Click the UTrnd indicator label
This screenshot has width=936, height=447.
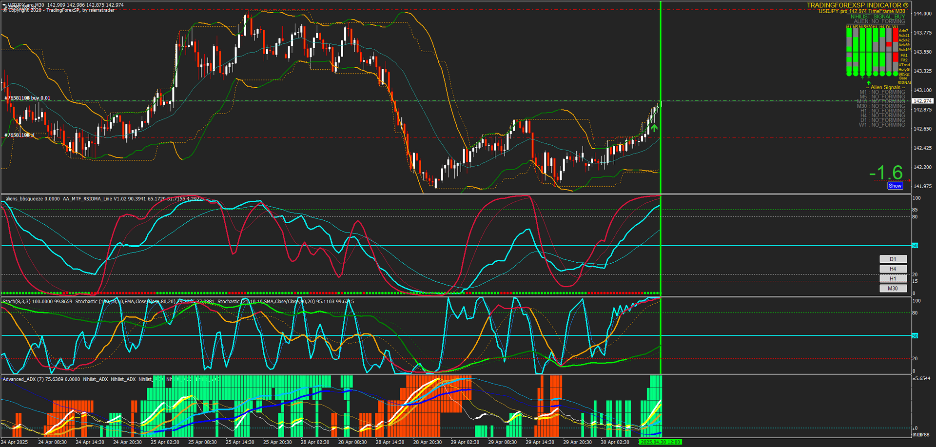[x=904, y=65]
